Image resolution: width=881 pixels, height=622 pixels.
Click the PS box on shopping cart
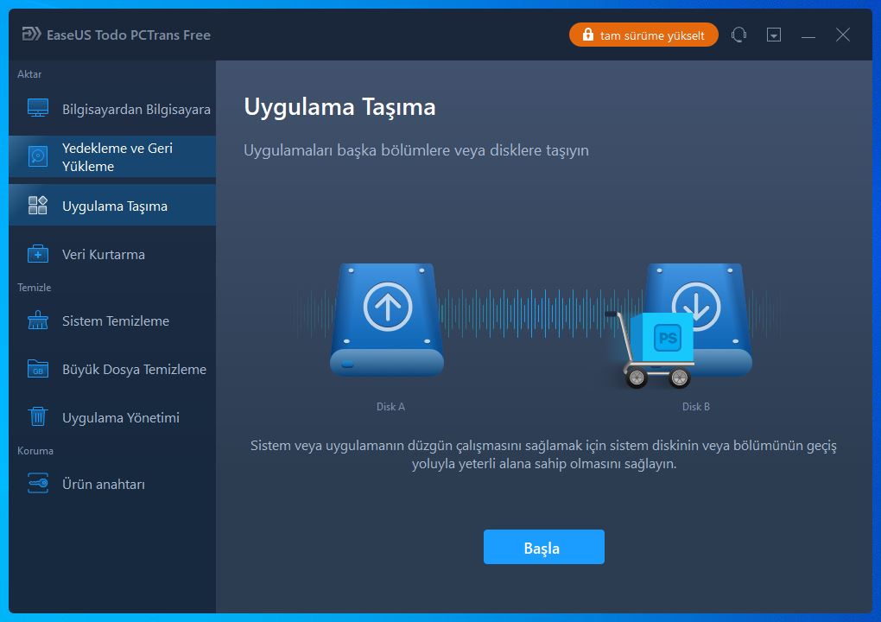(x=663, y=337)
